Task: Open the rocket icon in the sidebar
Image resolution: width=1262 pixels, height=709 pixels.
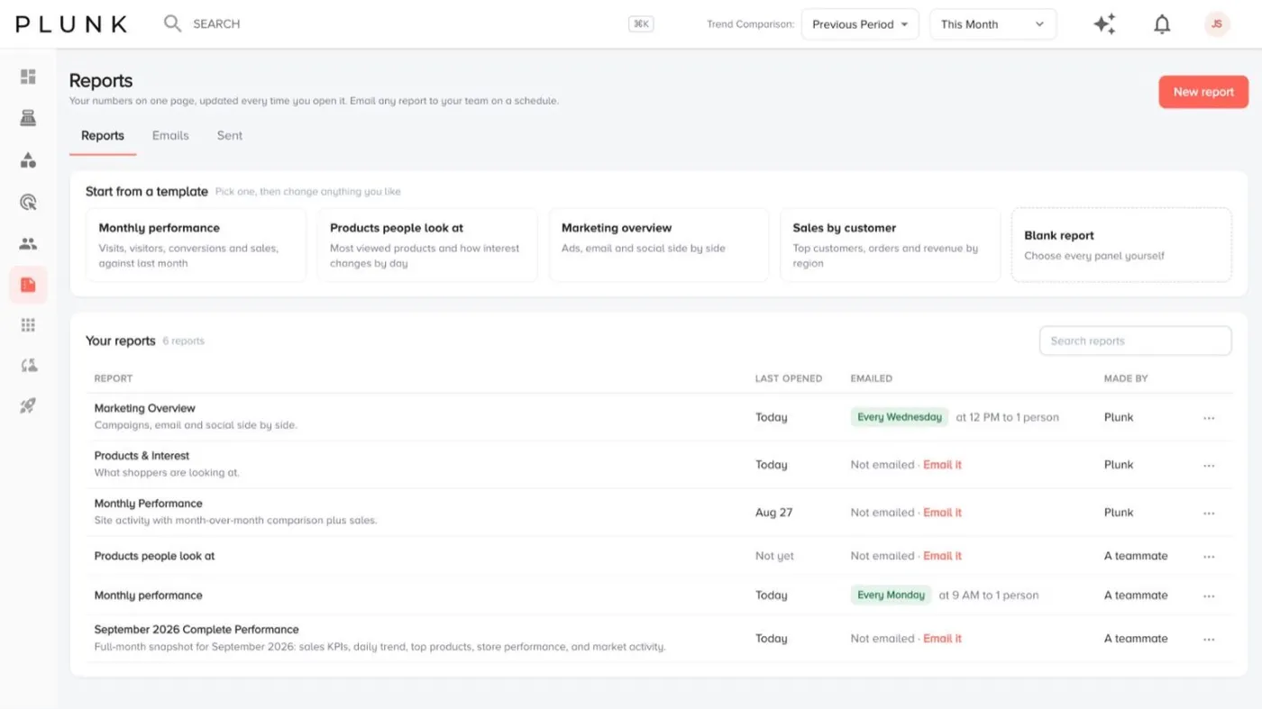Action: [28, 406]
